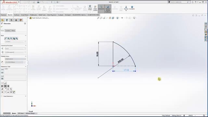Screen dimensions: 208x117
Task: Select the Other tab in Dimension panel
Action: [x=13, y=31]
